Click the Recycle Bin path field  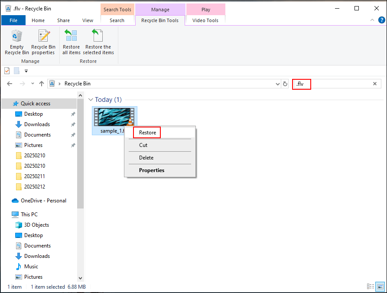[168, 84]
